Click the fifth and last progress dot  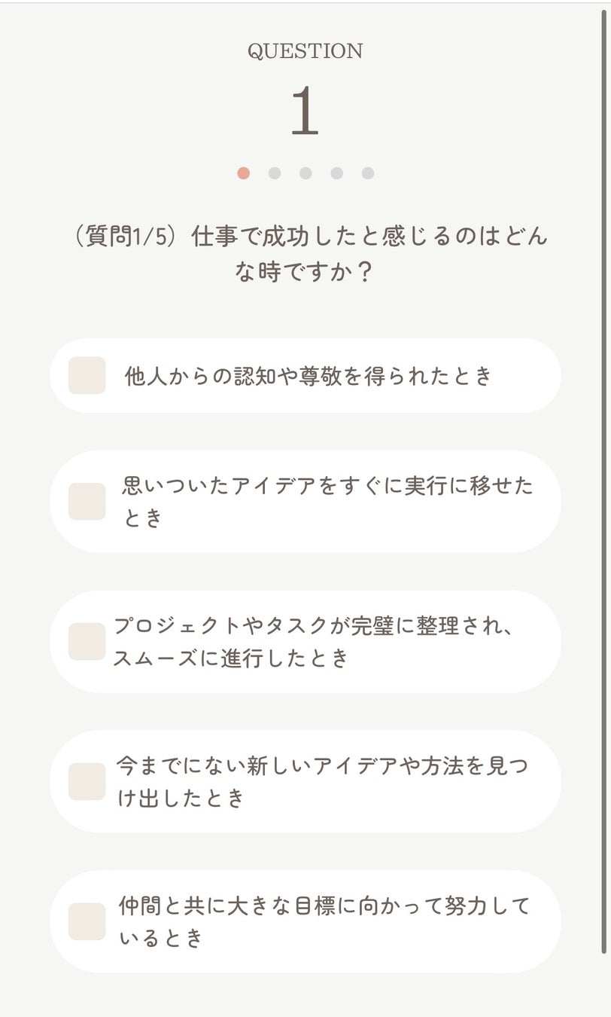pyautogui.click(x=368, y=173)
